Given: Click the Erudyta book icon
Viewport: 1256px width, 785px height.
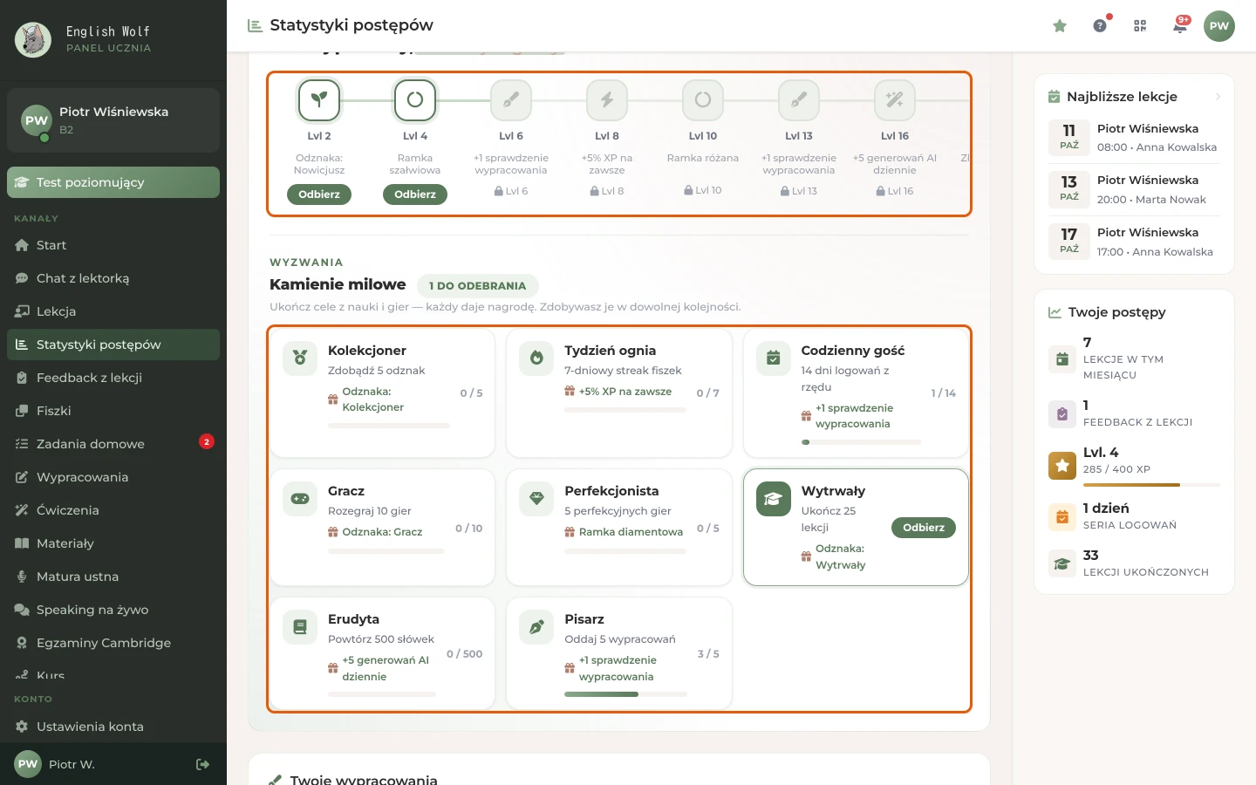Looking at the screenshot, I should (x=300, y=627).
